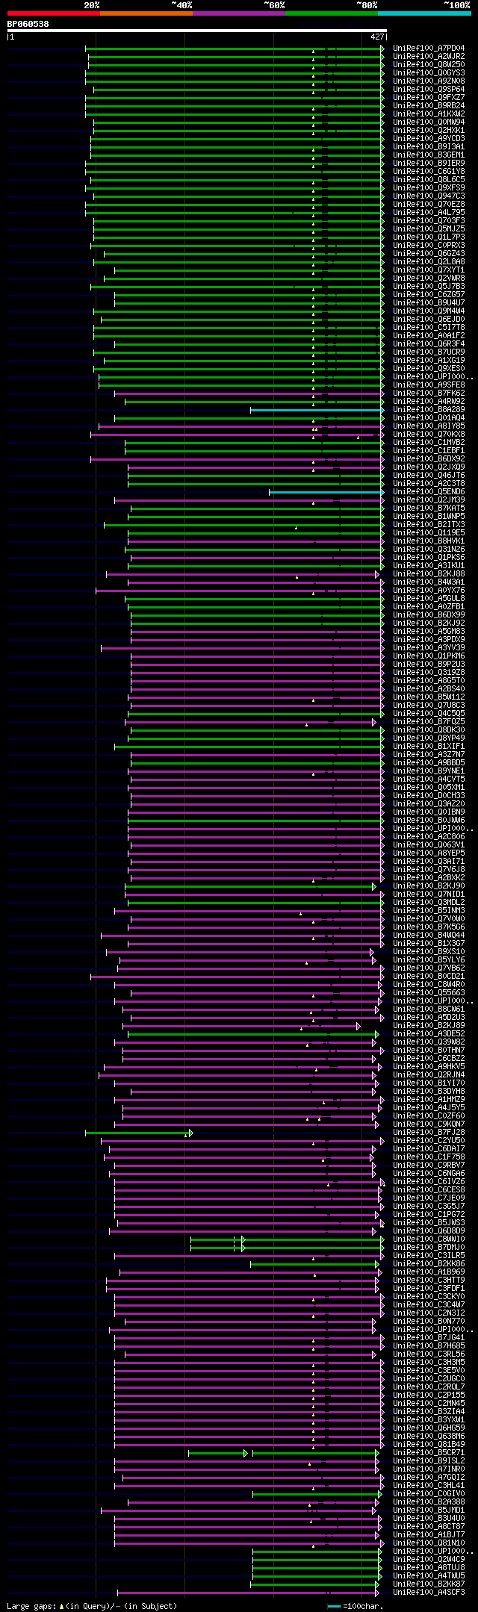Screen dimensions: 478x1612
Task: Select the UniRef100_C6G1Y8 label
Action: [429, 172]
